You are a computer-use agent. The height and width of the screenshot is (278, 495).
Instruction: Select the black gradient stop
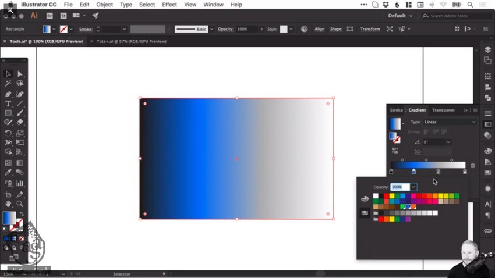(x=391, y=172)
